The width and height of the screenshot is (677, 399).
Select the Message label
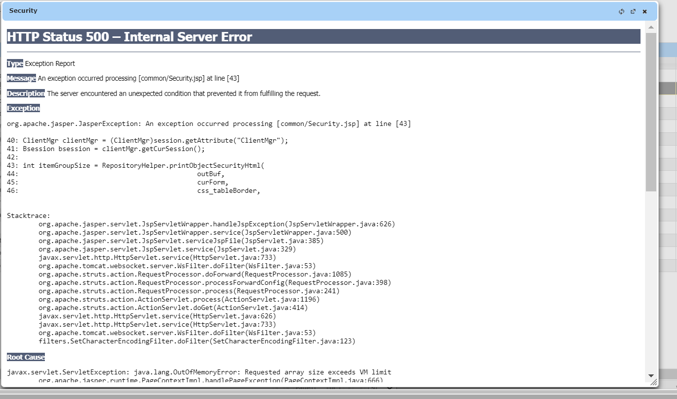[x=21, y=78]
